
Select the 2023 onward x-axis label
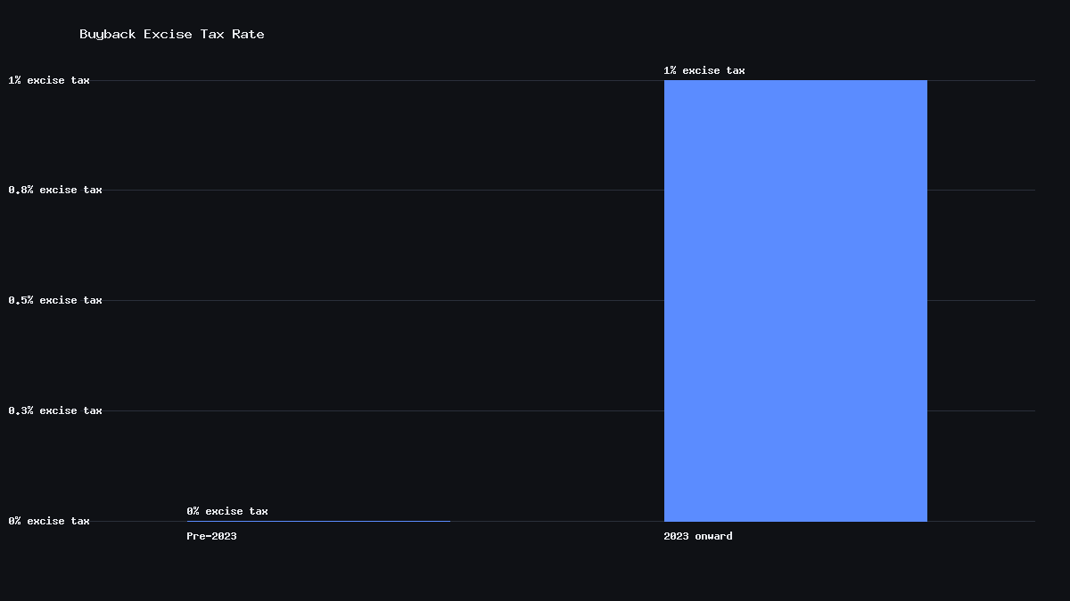(698, 536)
